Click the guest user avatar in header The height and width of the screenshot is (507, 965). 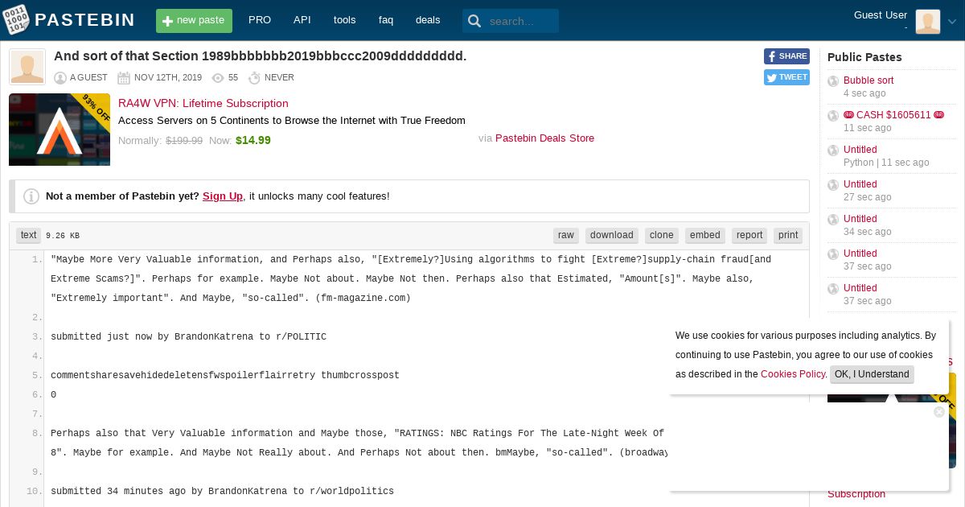pyautogui.click(x=927, y=21)
